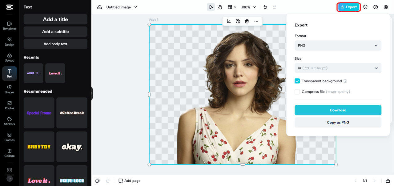Screen dimensions: 394x186
Task: Click the bottom-right layers panel icon
Action: pos(388,181)
